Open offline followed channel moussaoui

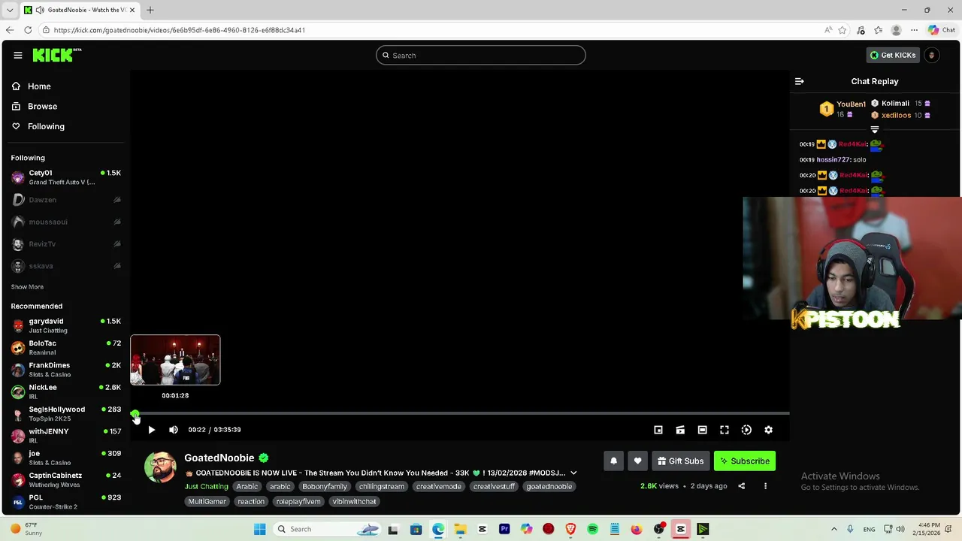[66, 222]
